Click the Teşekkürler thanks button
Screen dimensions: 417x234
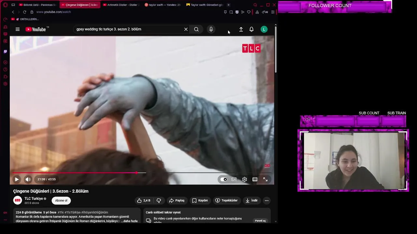tap(226, 201)
